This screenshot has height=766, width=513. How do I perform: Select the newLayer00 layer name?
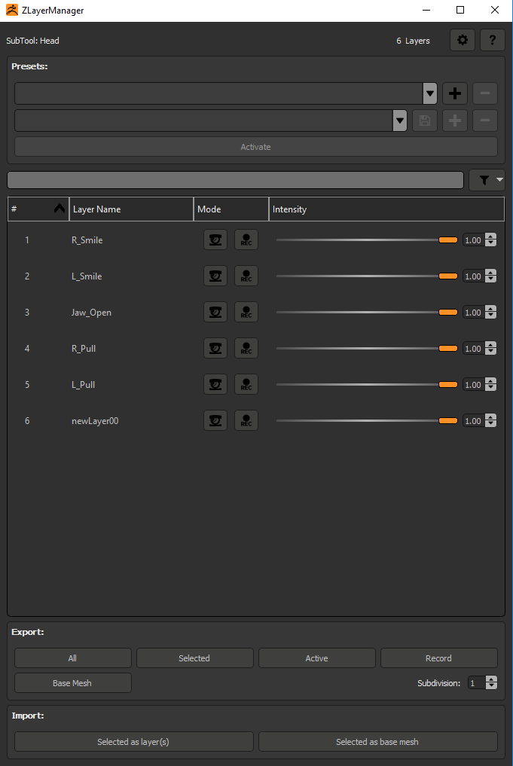click(x=95, y=420)
